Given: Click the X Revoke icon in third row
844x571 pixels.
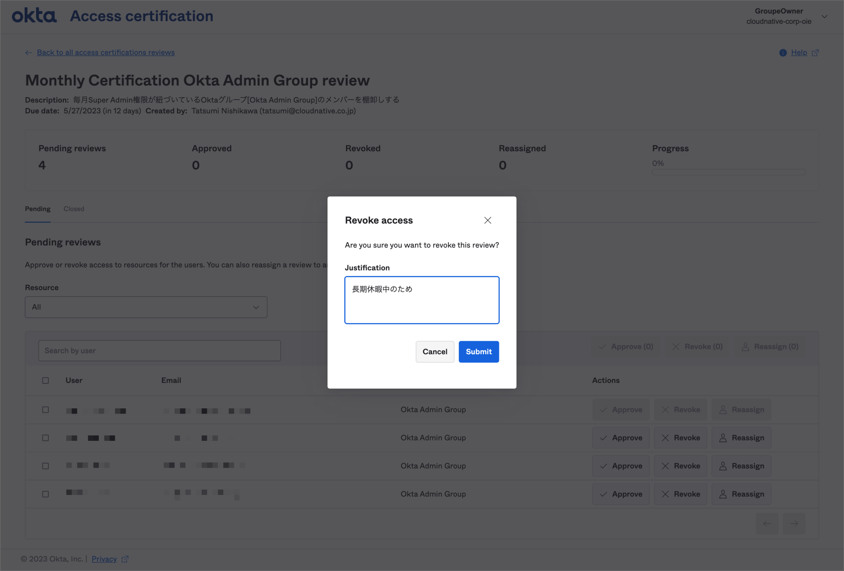Looking at the screenshot, I should [665, 466].
